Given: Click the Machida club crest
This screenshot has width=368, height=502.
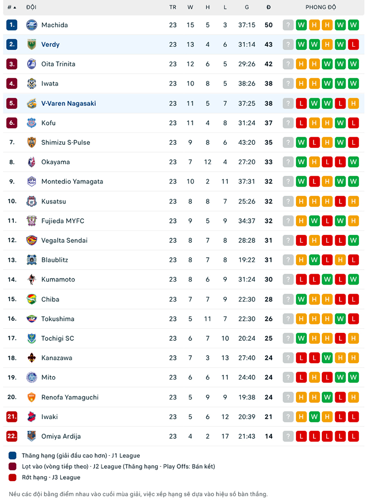Looking at the screenshot, I should (x=31, y=25).
